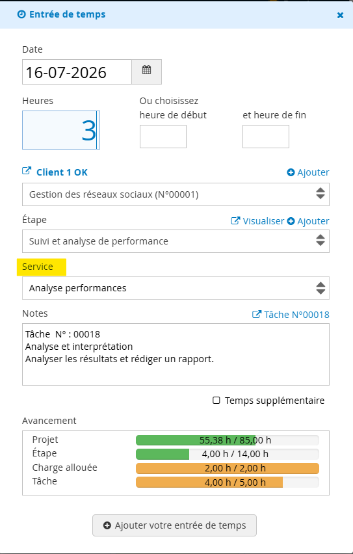Click Ajouter link above the project dropdown
353x554 pixels.
coord(313,172)
